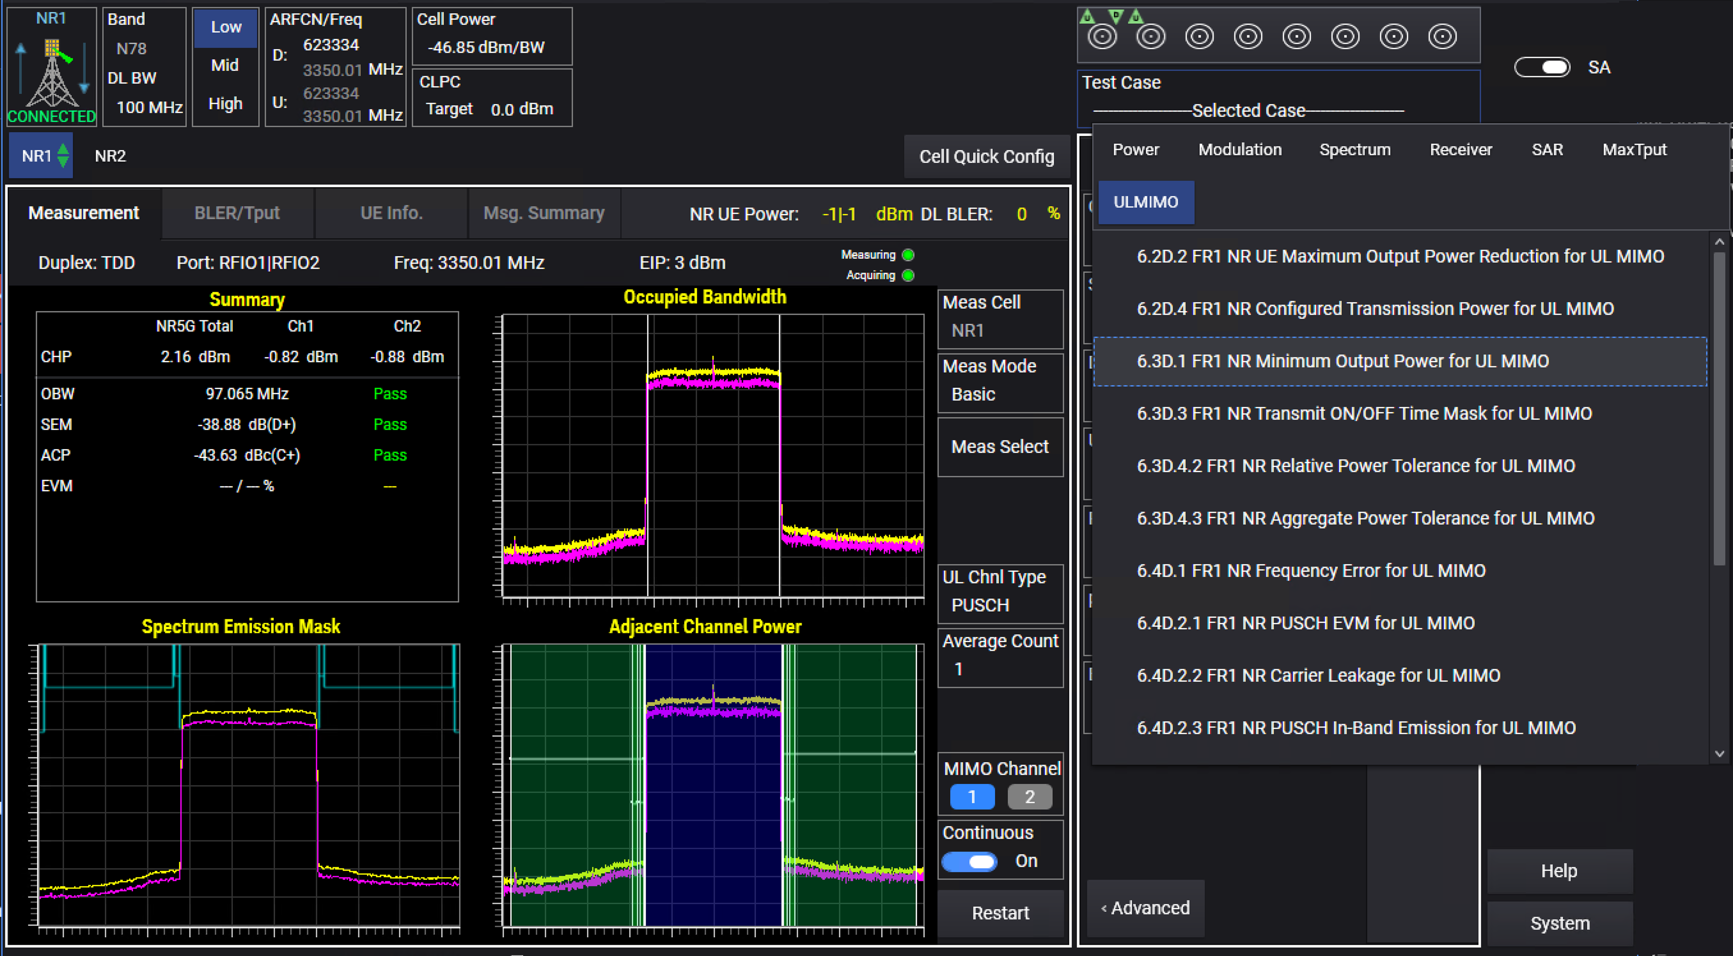Turn off the Continuous measurement switch
This screenshot has height=956, width=1733.
coord(970,861)
